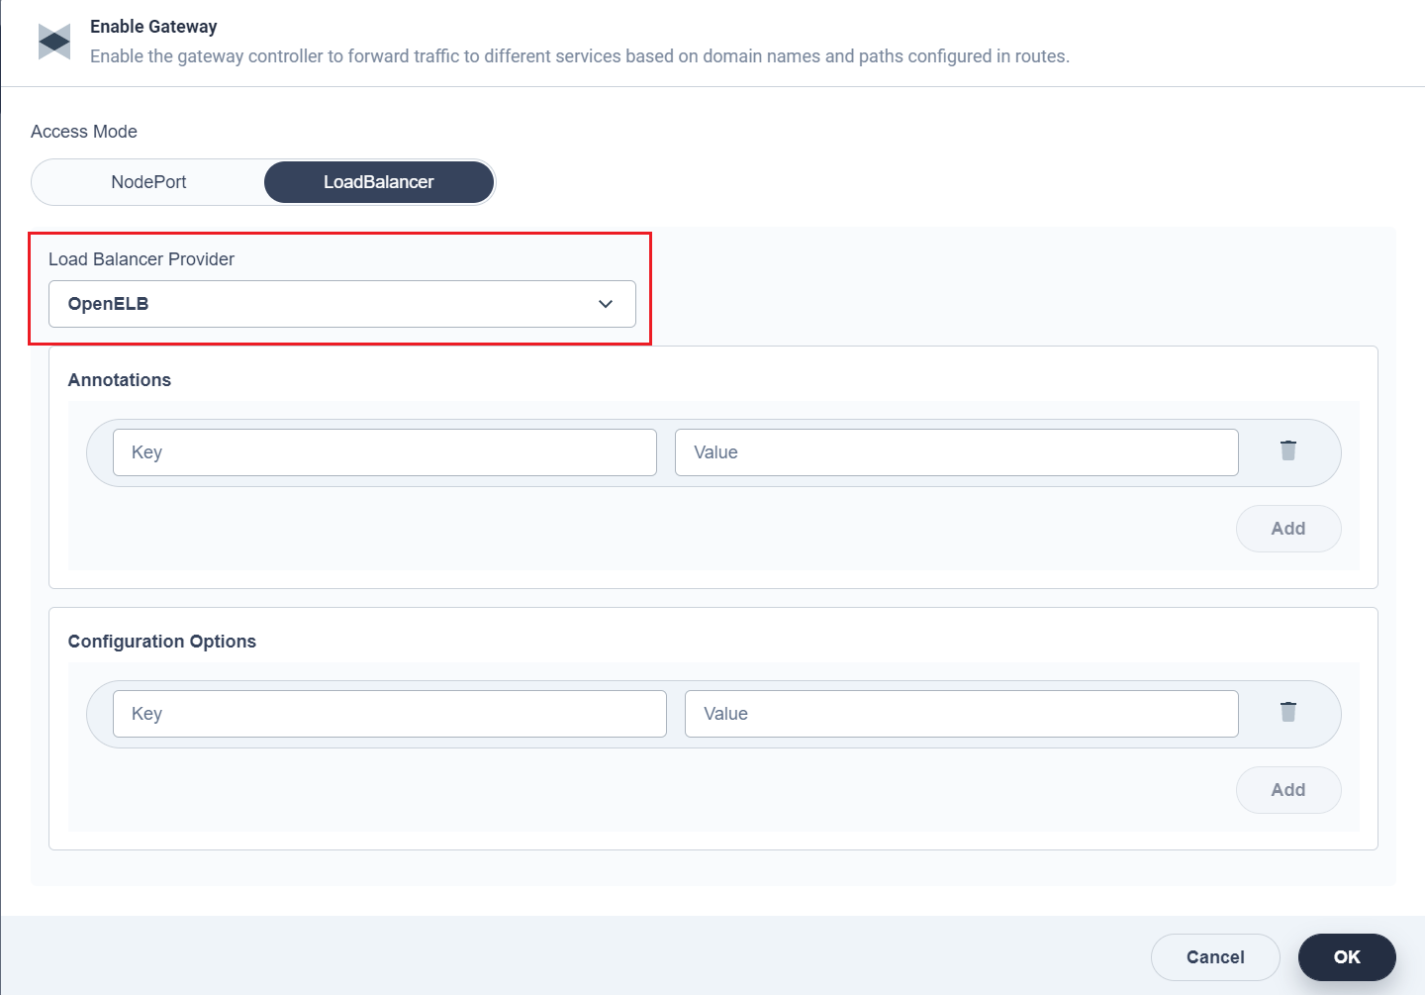Select LoadBalancer access mode

click(x=378, y=182)
